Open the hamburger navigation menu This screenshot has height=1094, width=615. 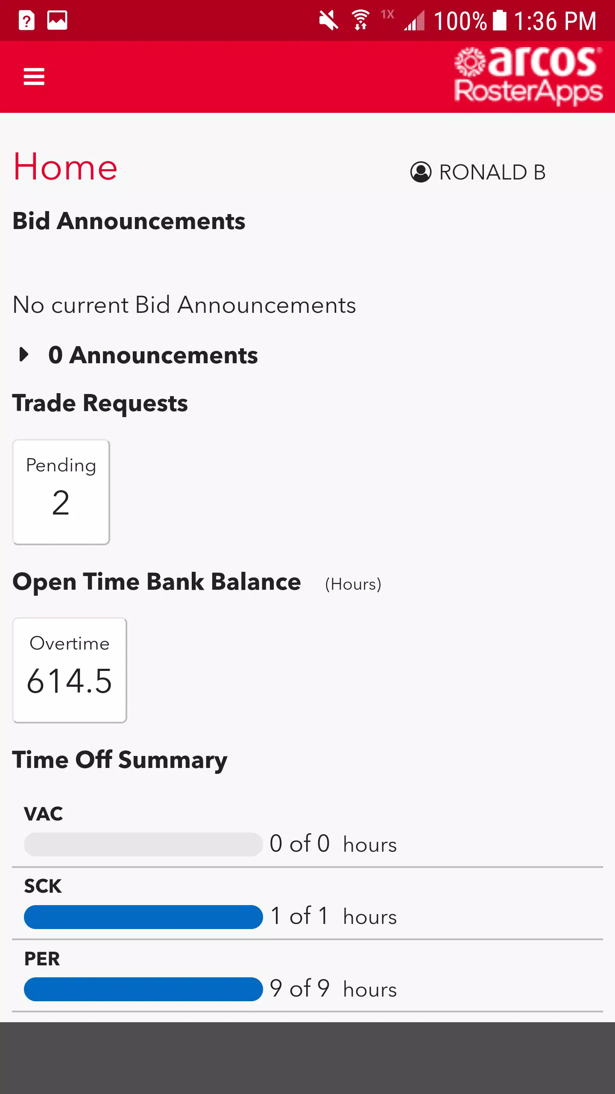click(x=34, y=76)
